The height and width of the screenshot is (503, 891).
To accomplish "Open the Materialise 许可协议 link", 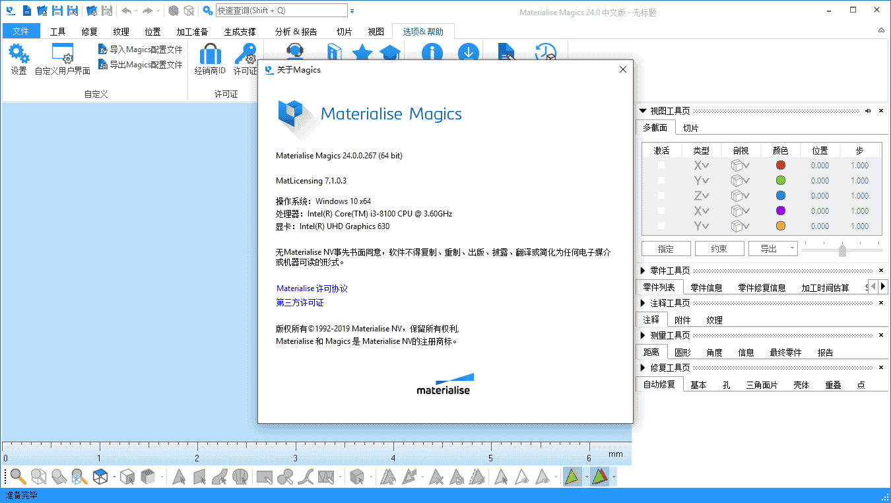I will click(312, 288).
